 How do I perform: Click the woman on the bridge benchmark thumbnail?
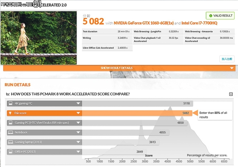[39, 38]
